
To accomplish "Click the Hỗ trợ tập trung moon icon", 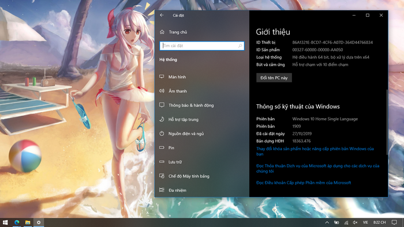I will point(162,119).
